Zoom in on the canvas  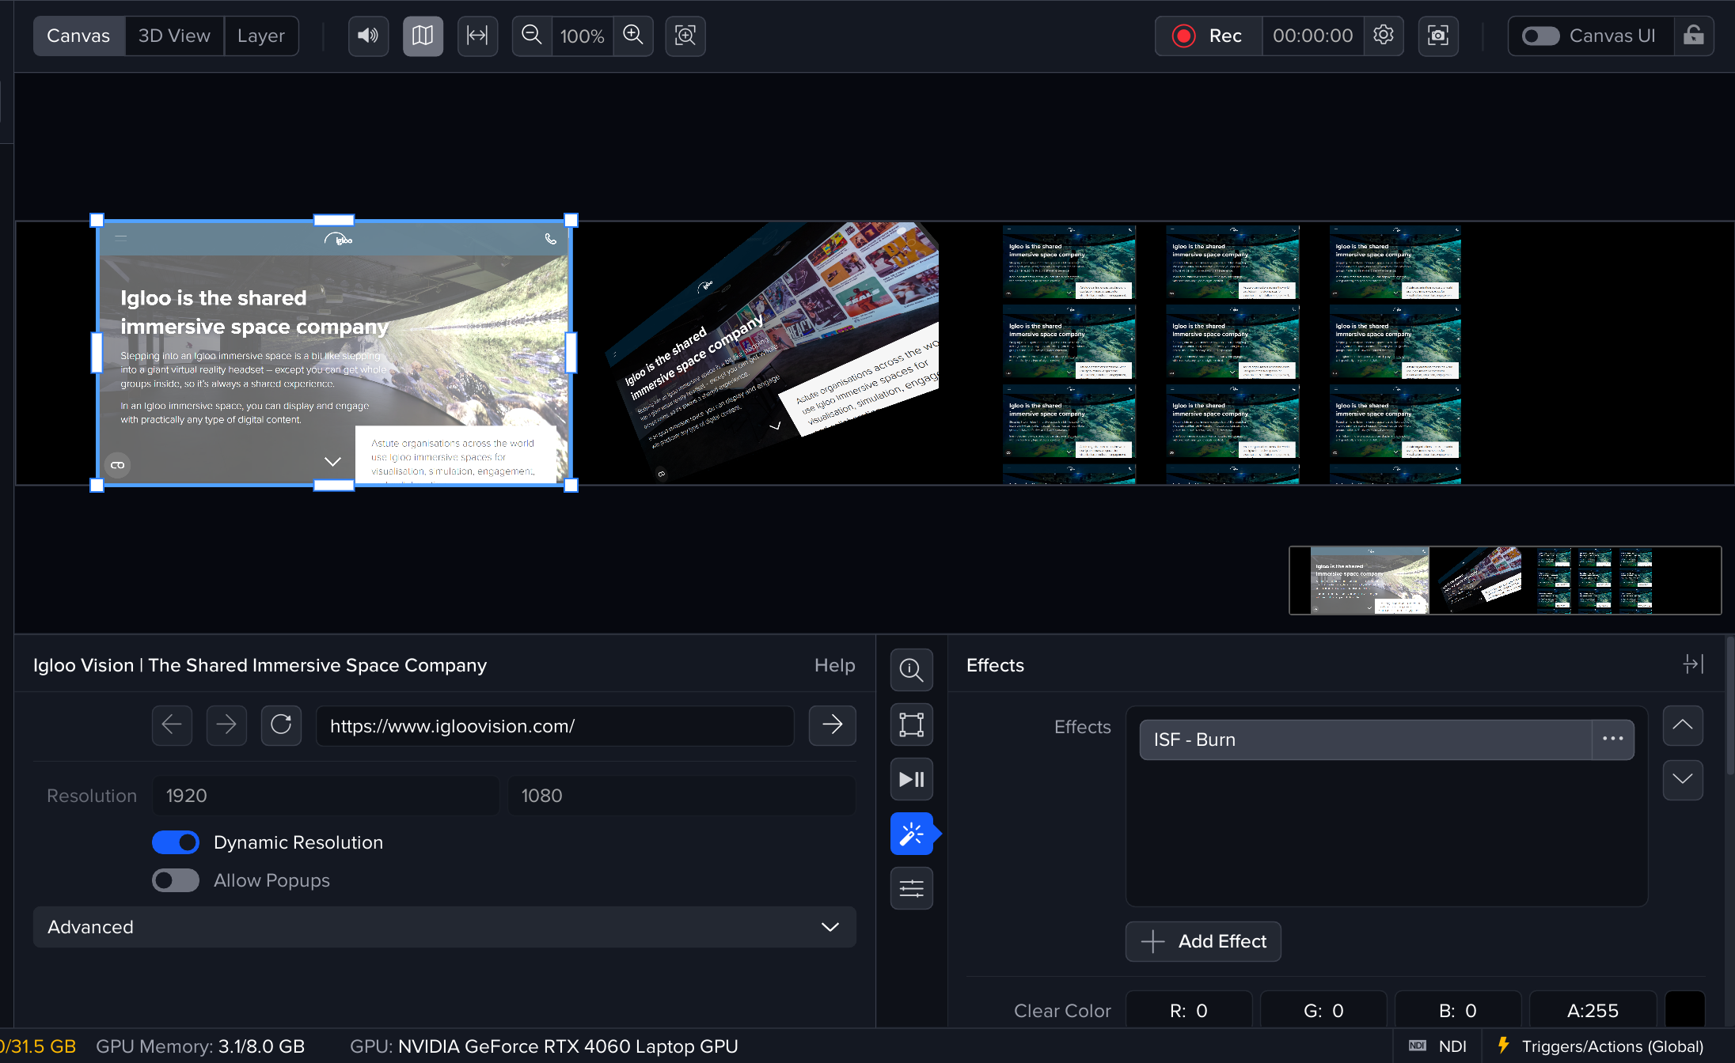[x=633, y=36]
